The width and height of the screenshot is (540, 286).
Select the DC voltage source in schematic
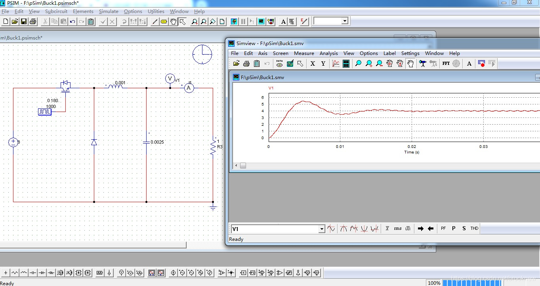click(13, 142)
